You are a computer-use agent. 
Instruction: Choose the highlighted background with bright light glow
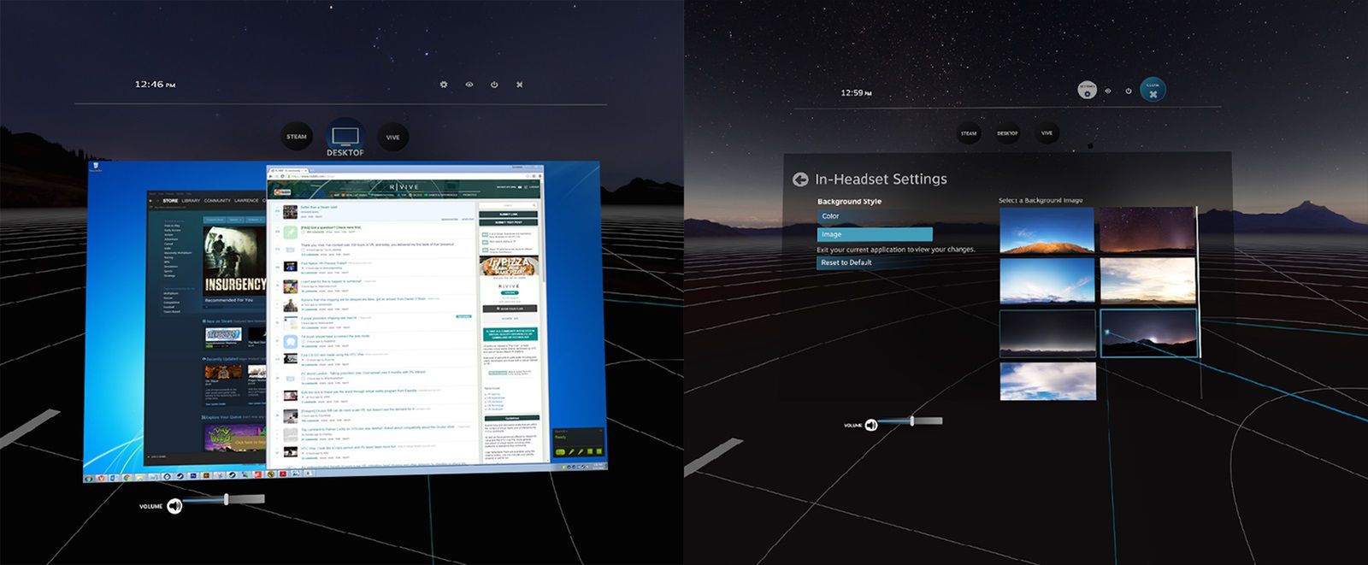pos(1148,333)
